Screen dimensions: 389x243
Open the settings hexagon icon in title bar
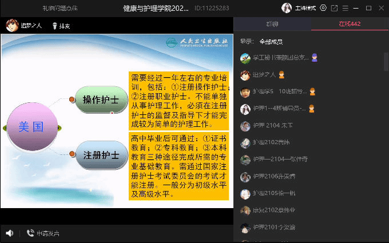323,8
